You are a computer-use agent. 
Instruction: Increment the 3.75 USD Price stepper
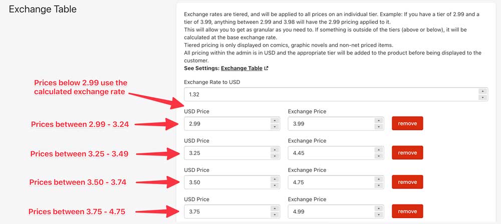point(274,208)
